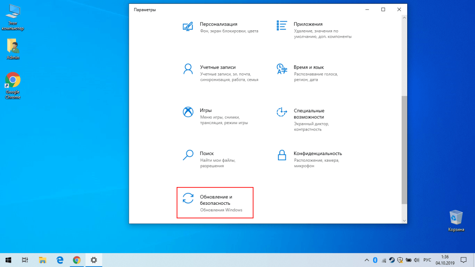475x267 pixels.
Task: Open the Поиск settings category
Action: tap(209, 159)
